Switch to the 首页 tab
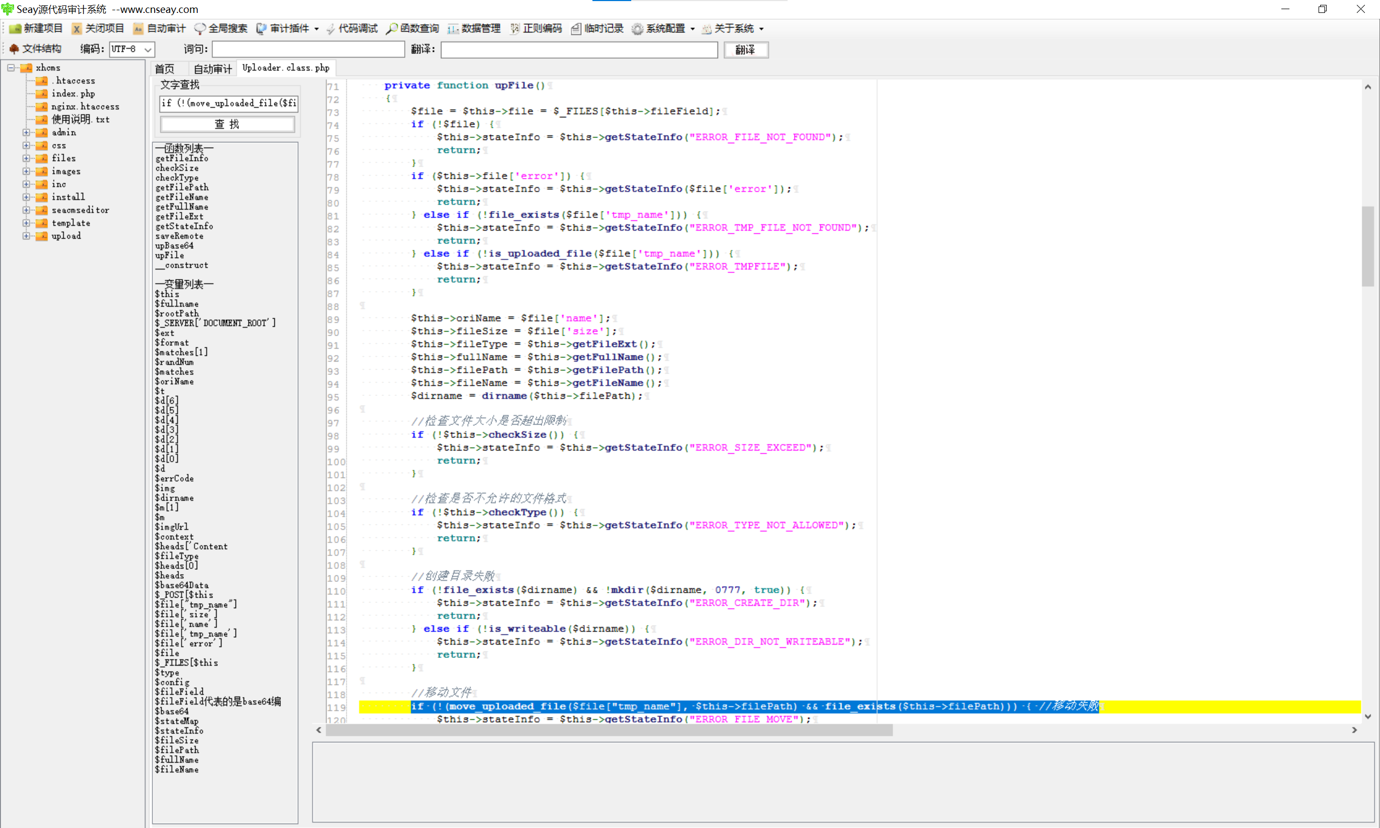 [164, 68]
